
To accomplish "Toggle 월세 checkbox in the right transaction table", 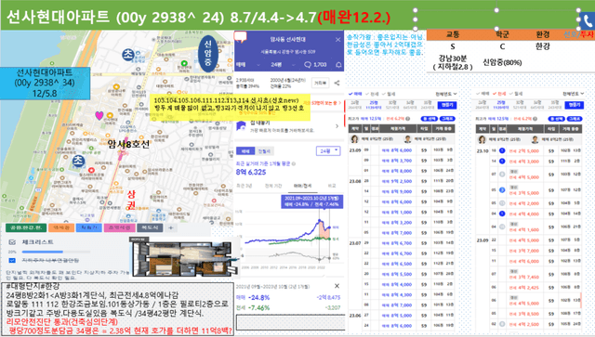I will coord(516,94).
